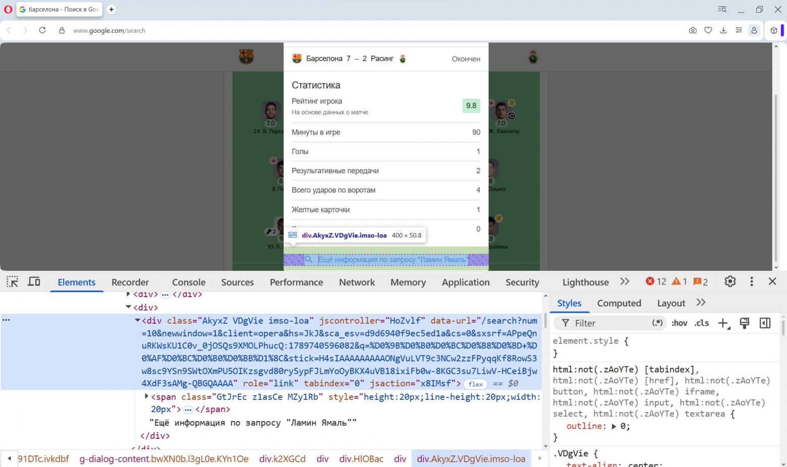Open the Lighthouse tab
787x467 pixels.
(586, 282)
